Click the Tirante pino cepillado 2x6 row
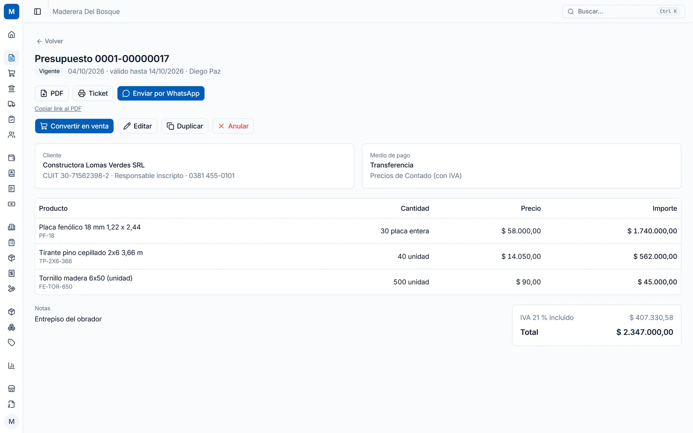 click(358, 257)
